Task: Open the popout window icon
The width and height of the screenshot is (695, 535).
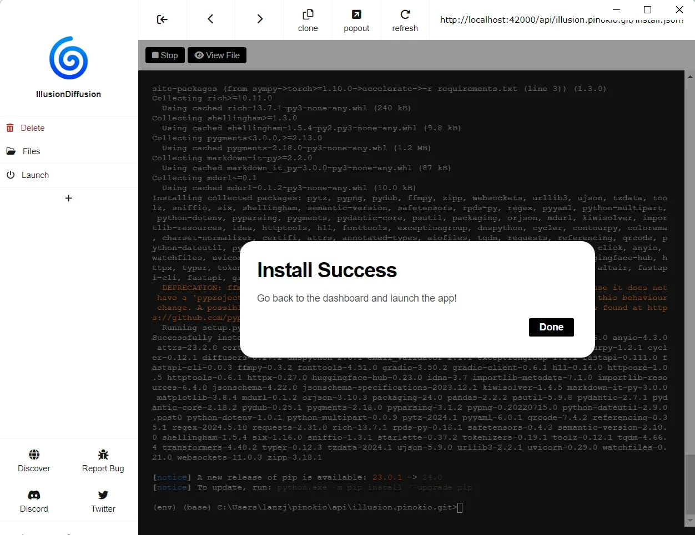Action: click(x=356, y=14)
